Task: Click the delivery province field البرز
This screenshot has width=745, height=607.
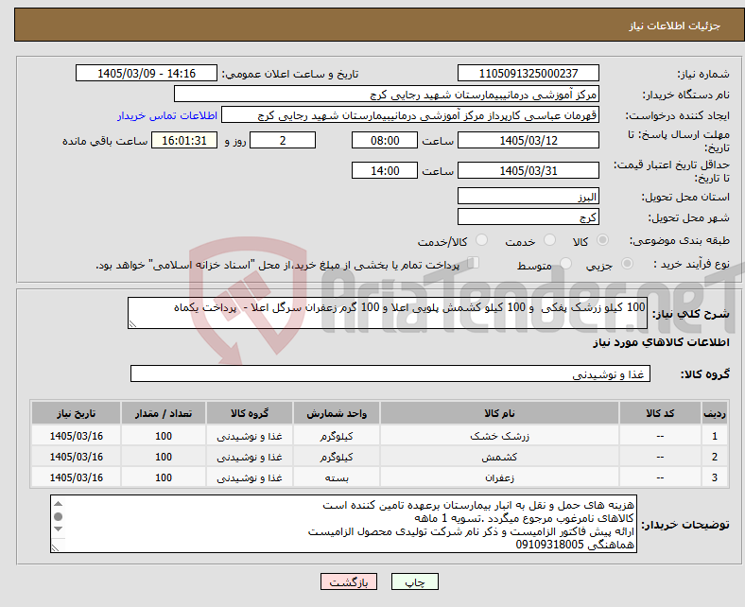Action: [x=528, y=196]
